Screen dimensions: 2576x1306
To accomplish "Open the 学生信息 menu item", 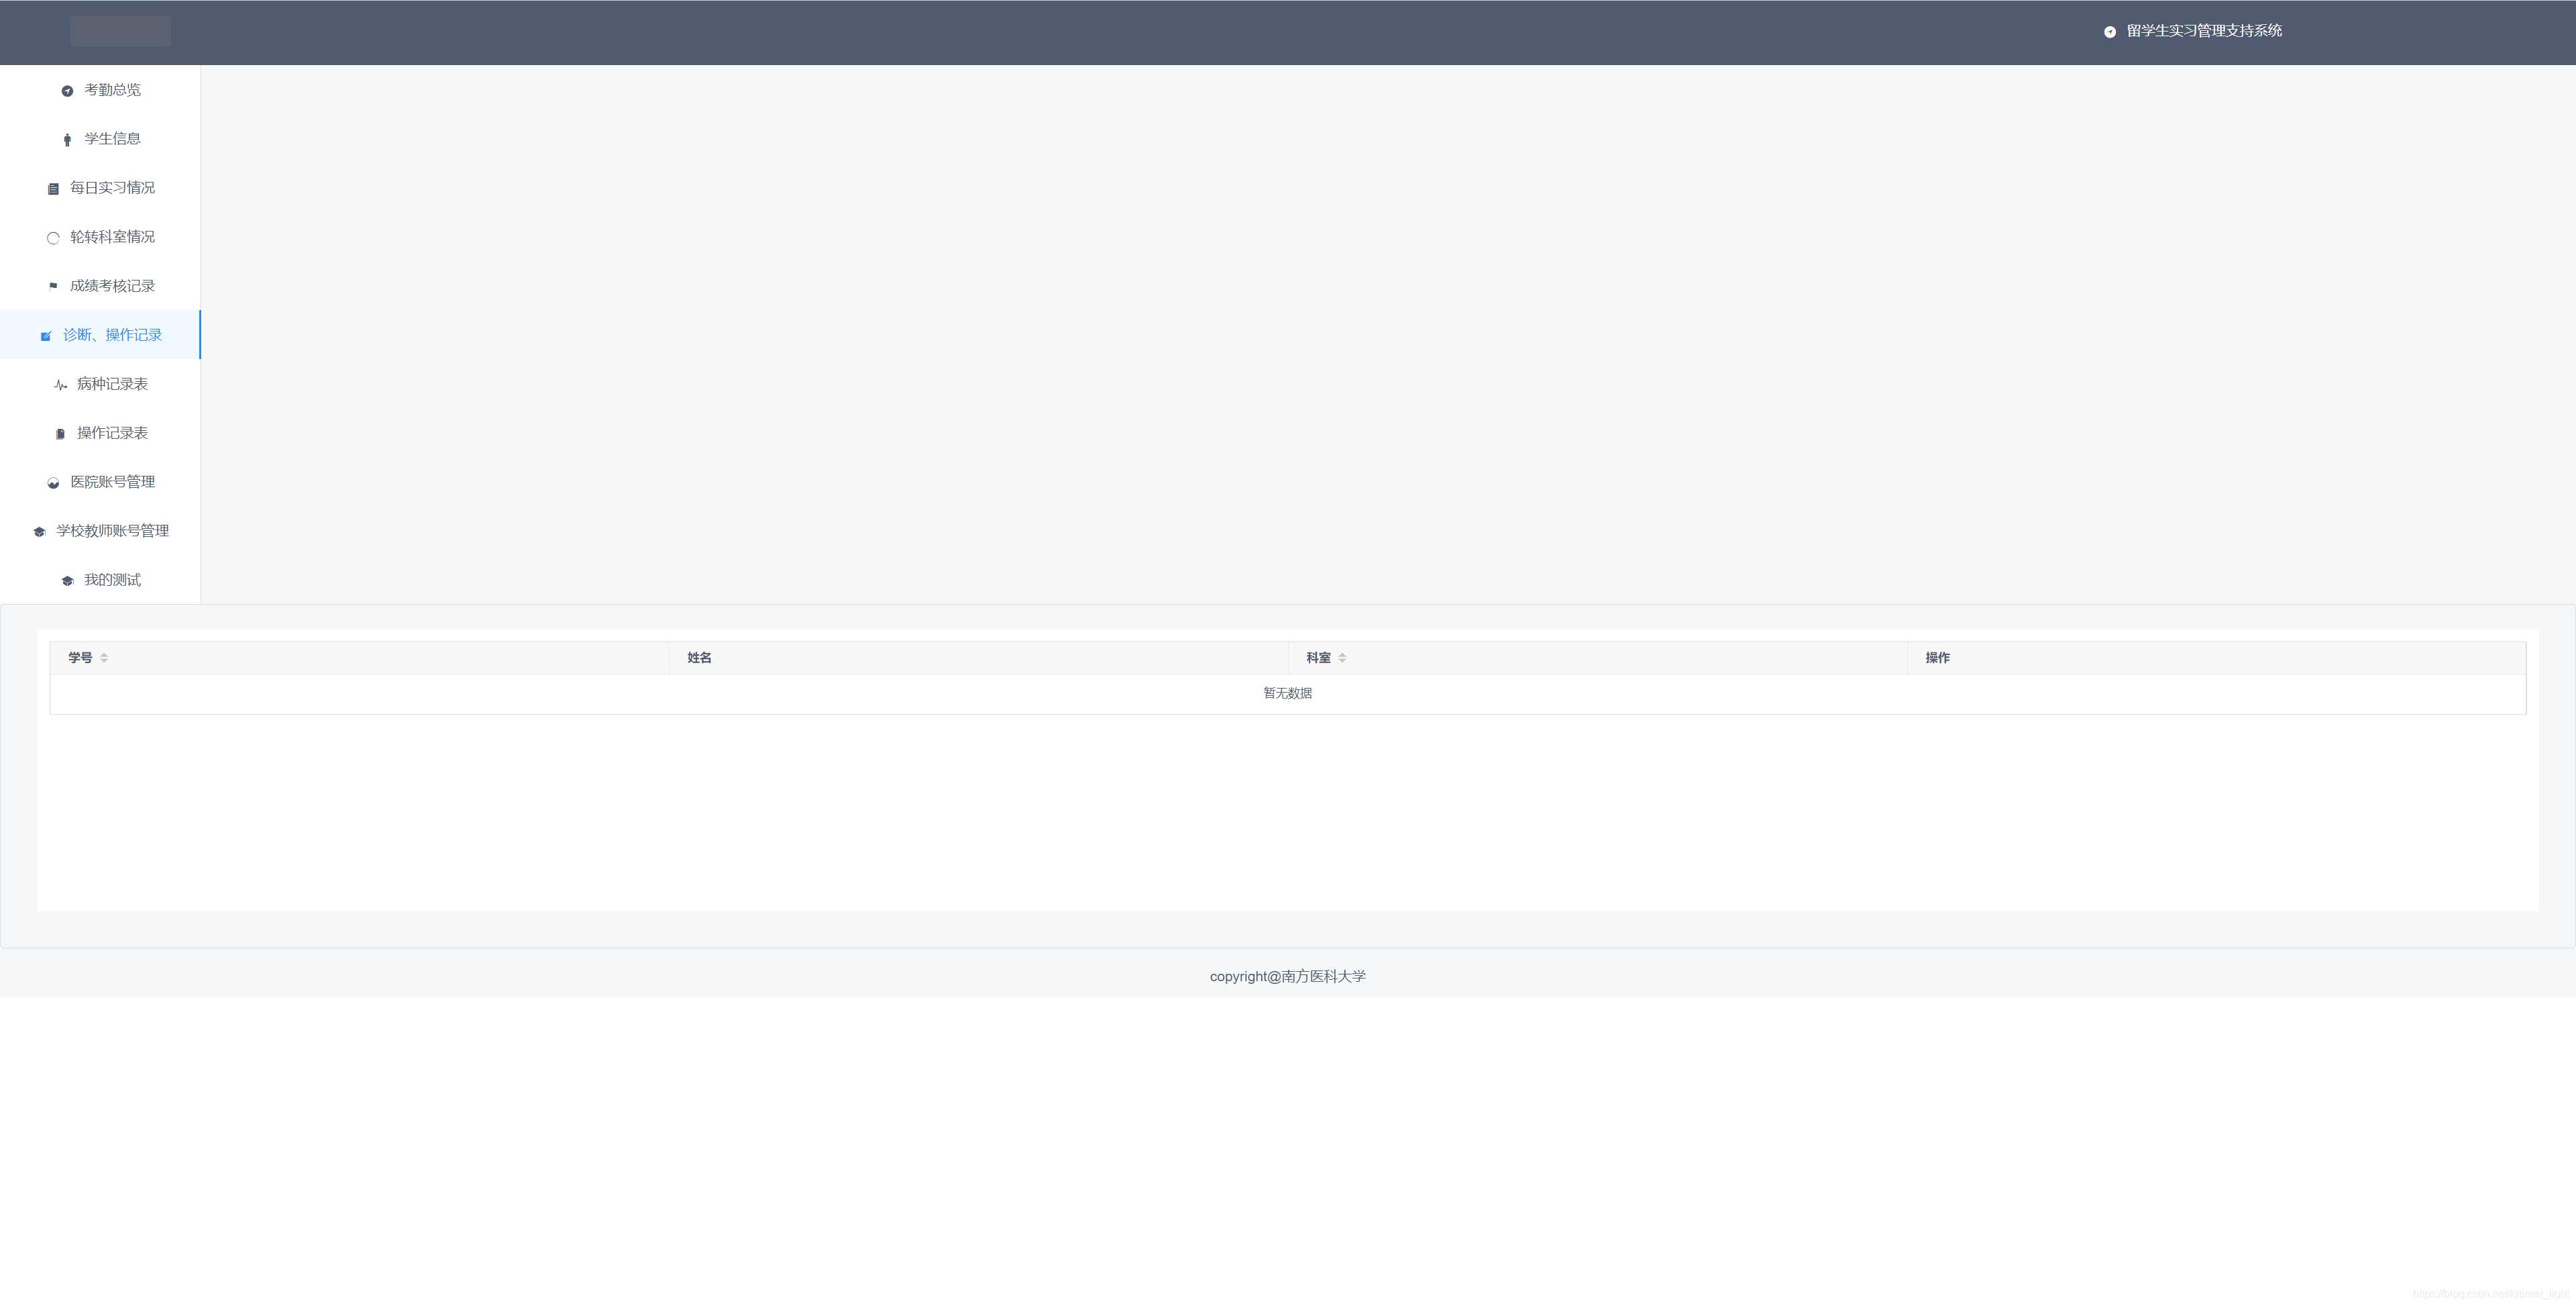I will tap(100, 139).
